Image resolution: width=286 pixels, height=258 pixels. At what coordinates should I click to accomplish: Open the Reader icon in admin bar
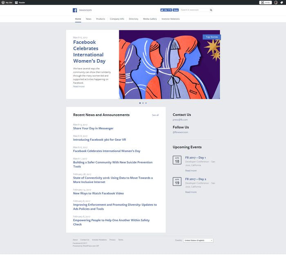(x=16, y=2)
